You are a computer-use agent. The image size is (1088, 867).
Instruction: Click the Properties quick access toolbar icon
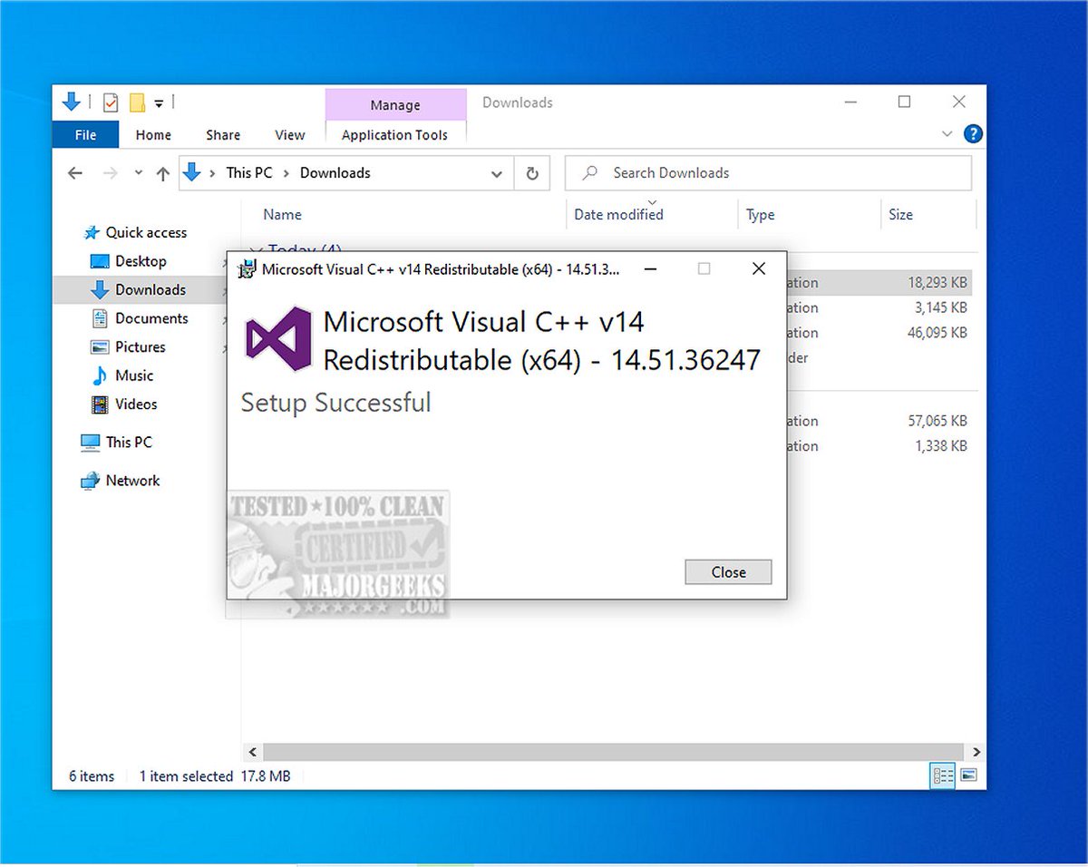111,102
